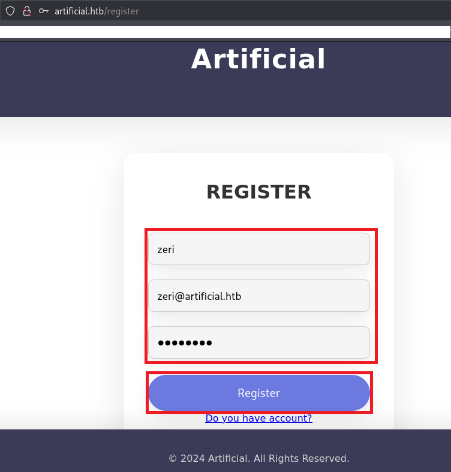The image size is (451, 472).
Task: Click the tracking protection shield icon
Action: [10, 11]
